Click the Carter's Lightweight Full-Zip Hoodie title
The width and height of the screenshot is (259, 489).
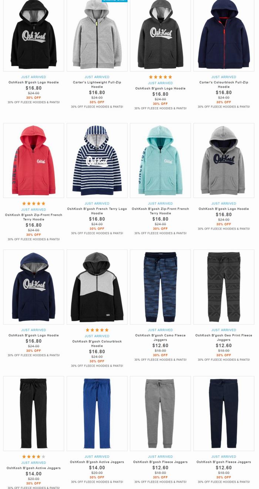click(x=97, y=85)
